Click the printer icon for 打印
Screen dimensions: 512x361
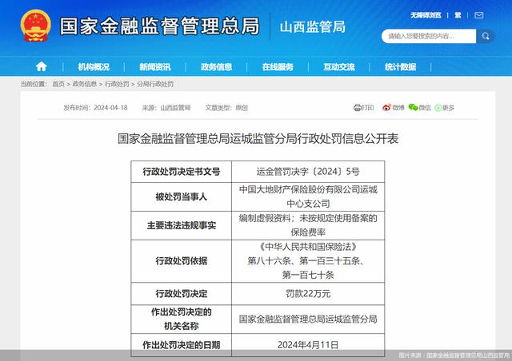point(358,108)
